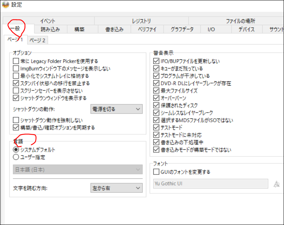Switch to the 構築 tab
The width and height of the screenshot is (284, 225).
pyautogui.click(x=82, y=29)
